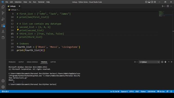Open the bottom activity bar panel icon below Testing
Viewport: 174px width, 98px height.
3,38
